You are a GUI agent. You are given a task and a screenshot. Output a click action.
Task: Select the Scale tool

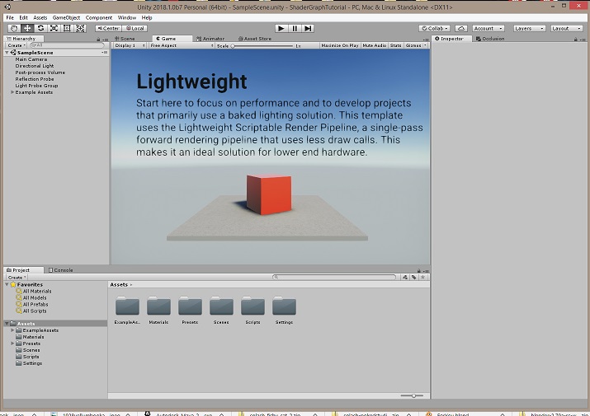[x=54, y=28]
